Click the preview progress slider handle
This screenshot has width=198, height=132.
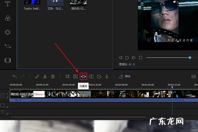click(190, 58)
